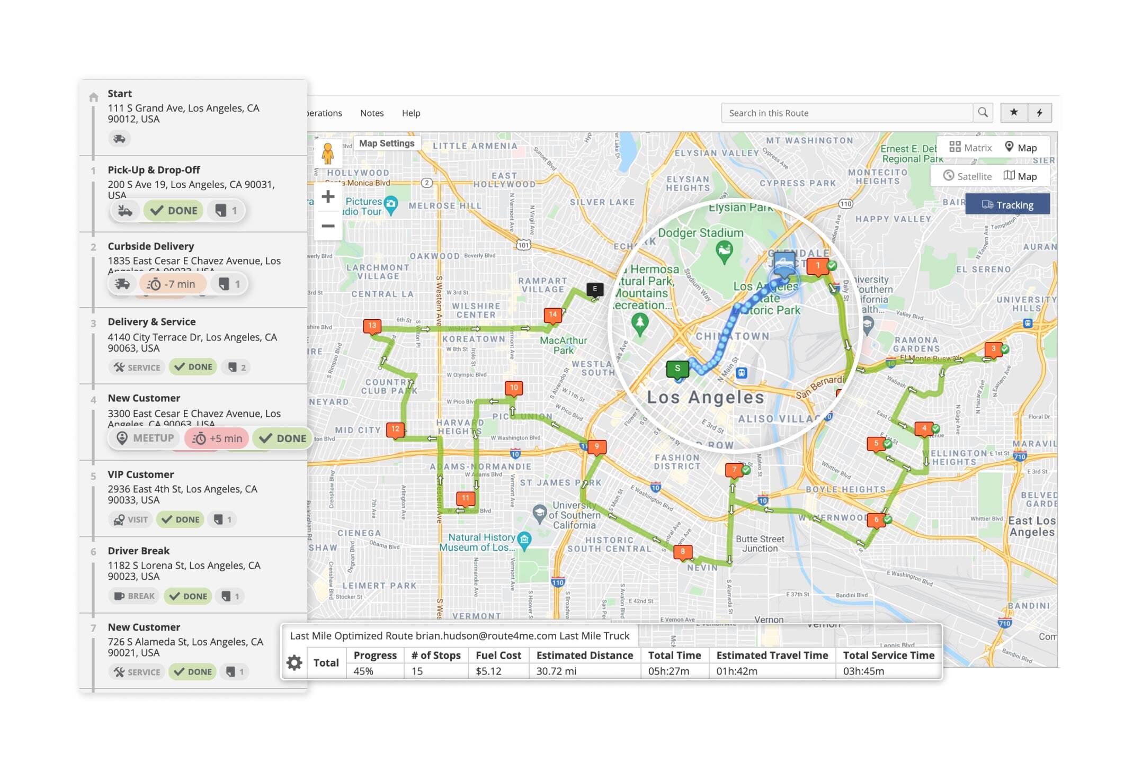The image size is (1142, 772).
Task: Expand the Help menu
Action: 411,113
